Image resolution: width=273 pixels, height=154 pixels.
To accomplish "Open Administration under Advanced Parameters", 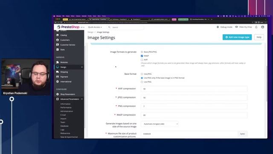I will click(x=67, y=111).
